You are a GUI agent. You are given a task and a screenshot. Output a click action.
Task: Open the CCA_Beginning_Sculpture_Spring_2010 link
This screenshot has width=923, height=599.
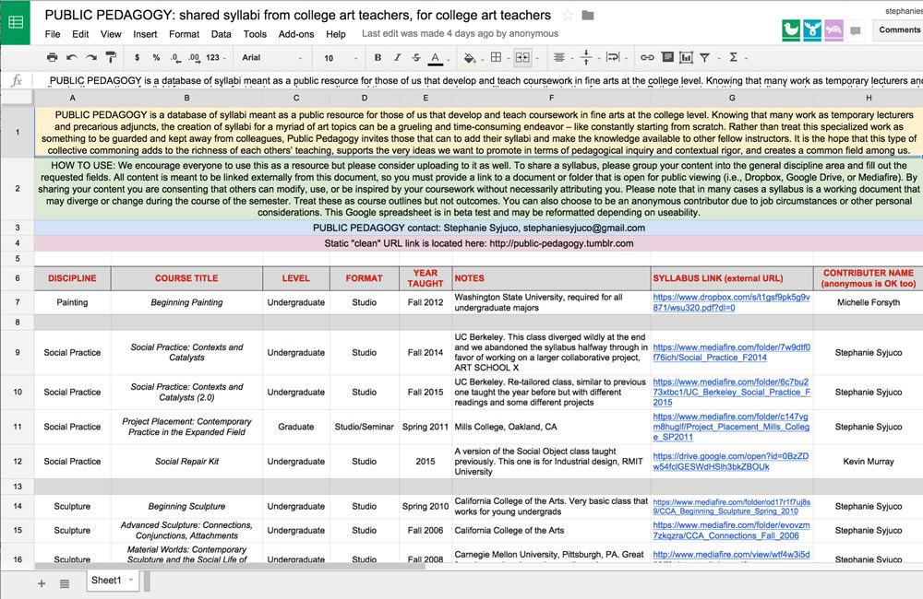tap(731, 506)
